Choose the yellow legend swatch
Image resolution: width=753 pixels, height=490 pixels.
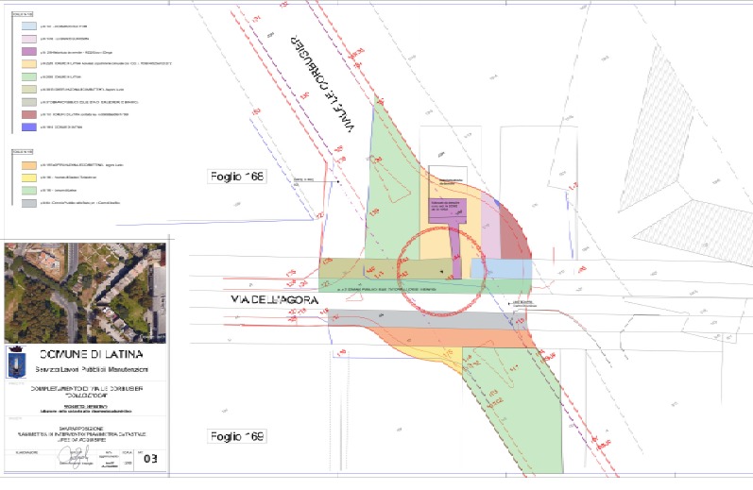pos(29,176)
